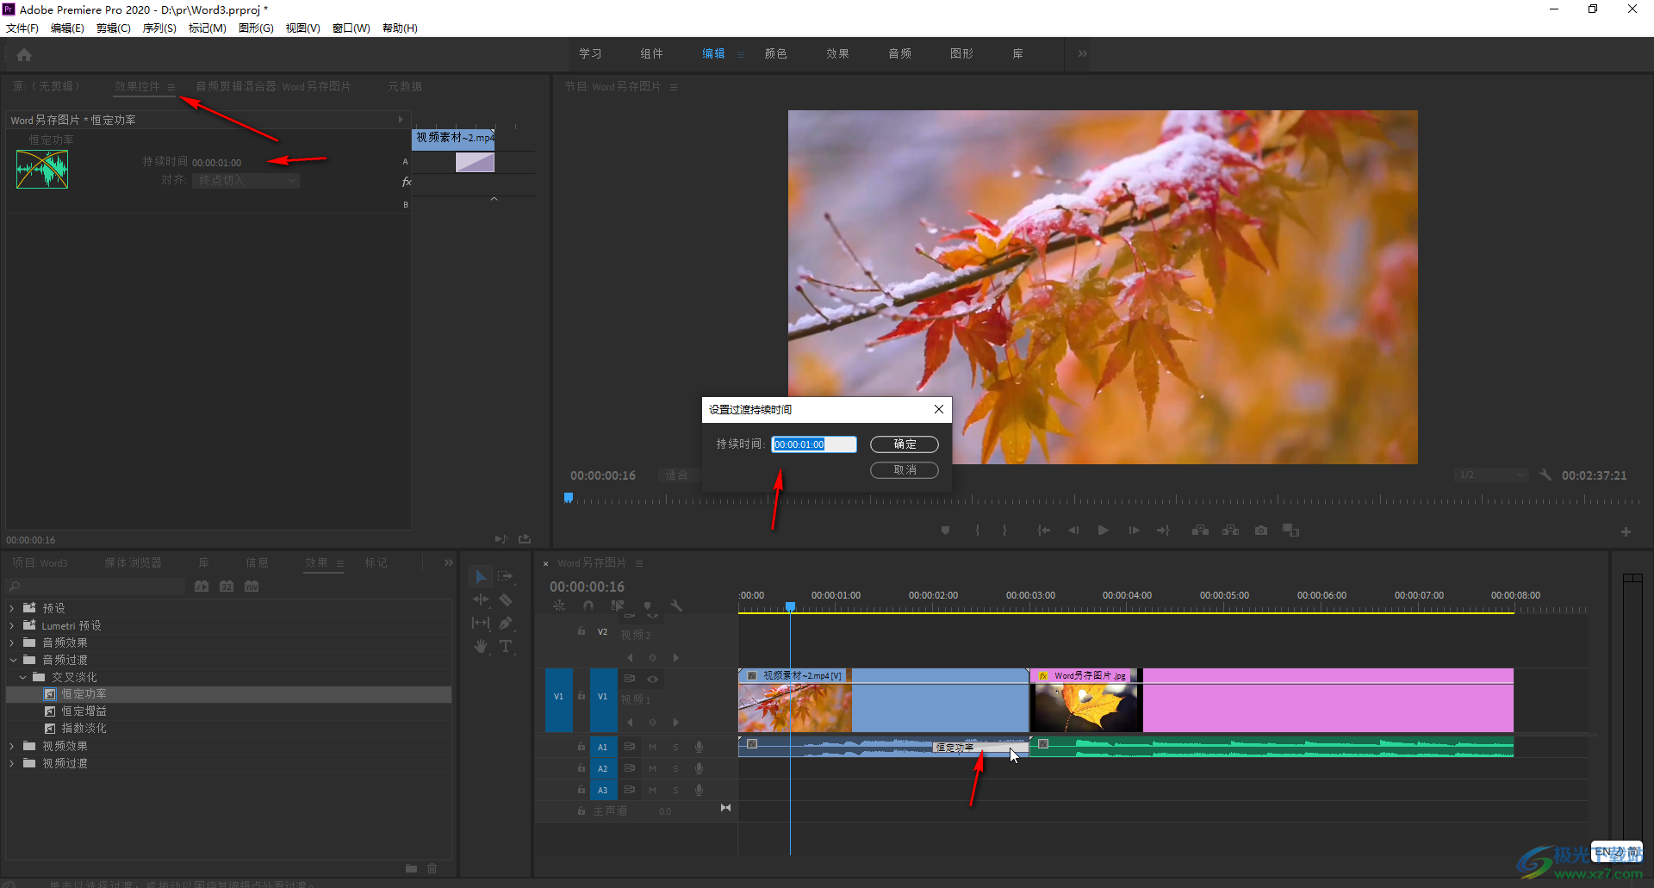This screenshot has height=888, width=1654.
Task: Step back one frame
Action: (1073, 531)
